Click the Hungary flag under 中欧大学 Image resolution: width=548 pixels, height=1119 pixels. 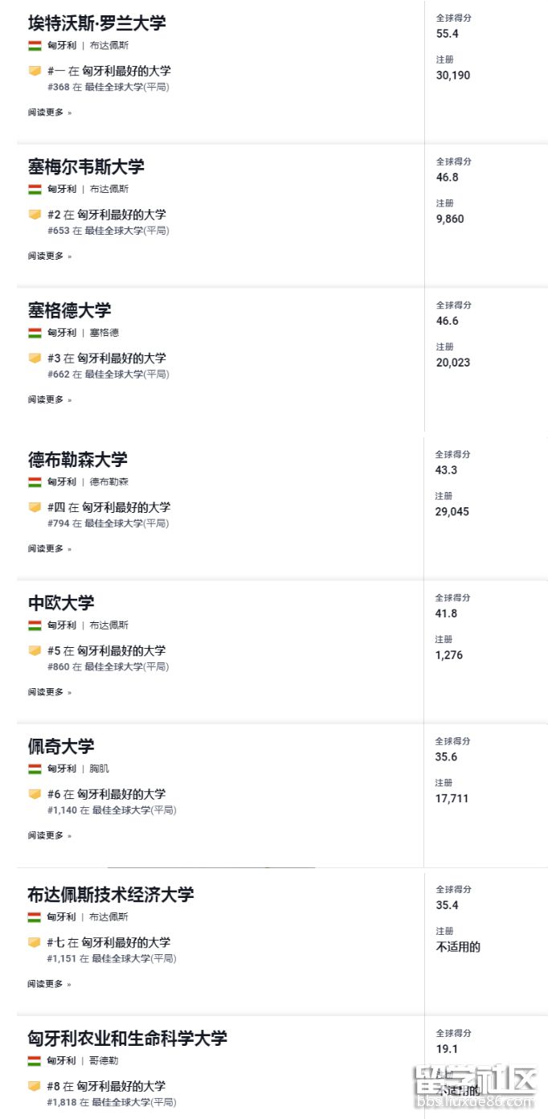point(35,625)
